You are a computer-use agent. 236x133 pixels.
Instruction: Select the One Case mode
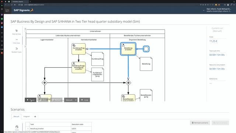pos(17,41)
